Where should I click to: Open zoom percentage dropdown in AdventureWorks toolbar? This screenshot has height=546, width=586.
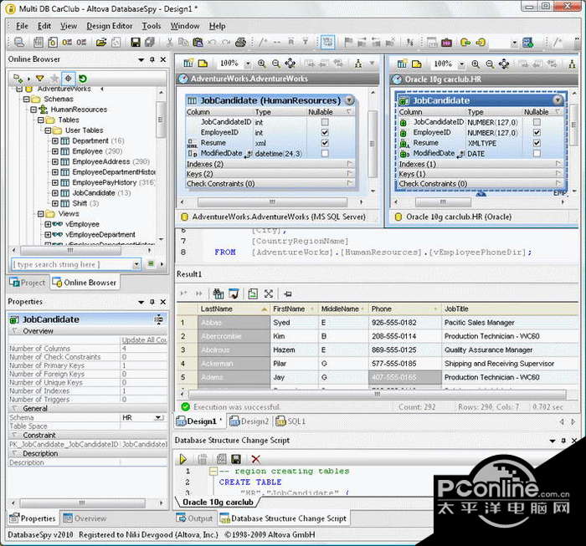(x=248, y=64)
